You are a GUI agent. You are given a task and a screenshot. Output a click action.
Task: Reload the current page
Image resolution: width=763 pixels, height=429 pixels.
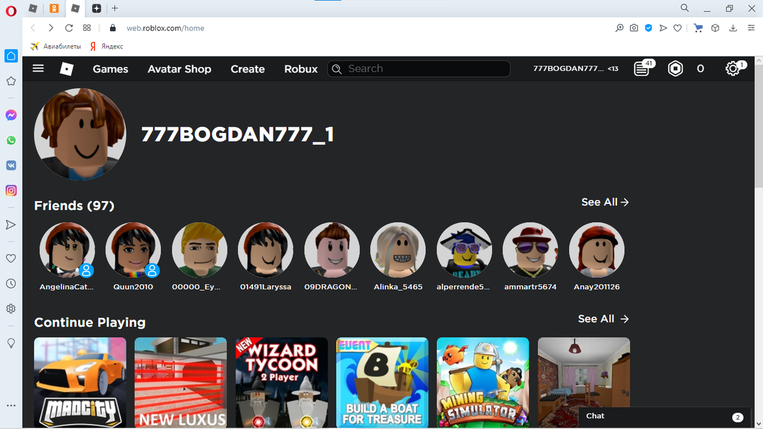point(69,28)
